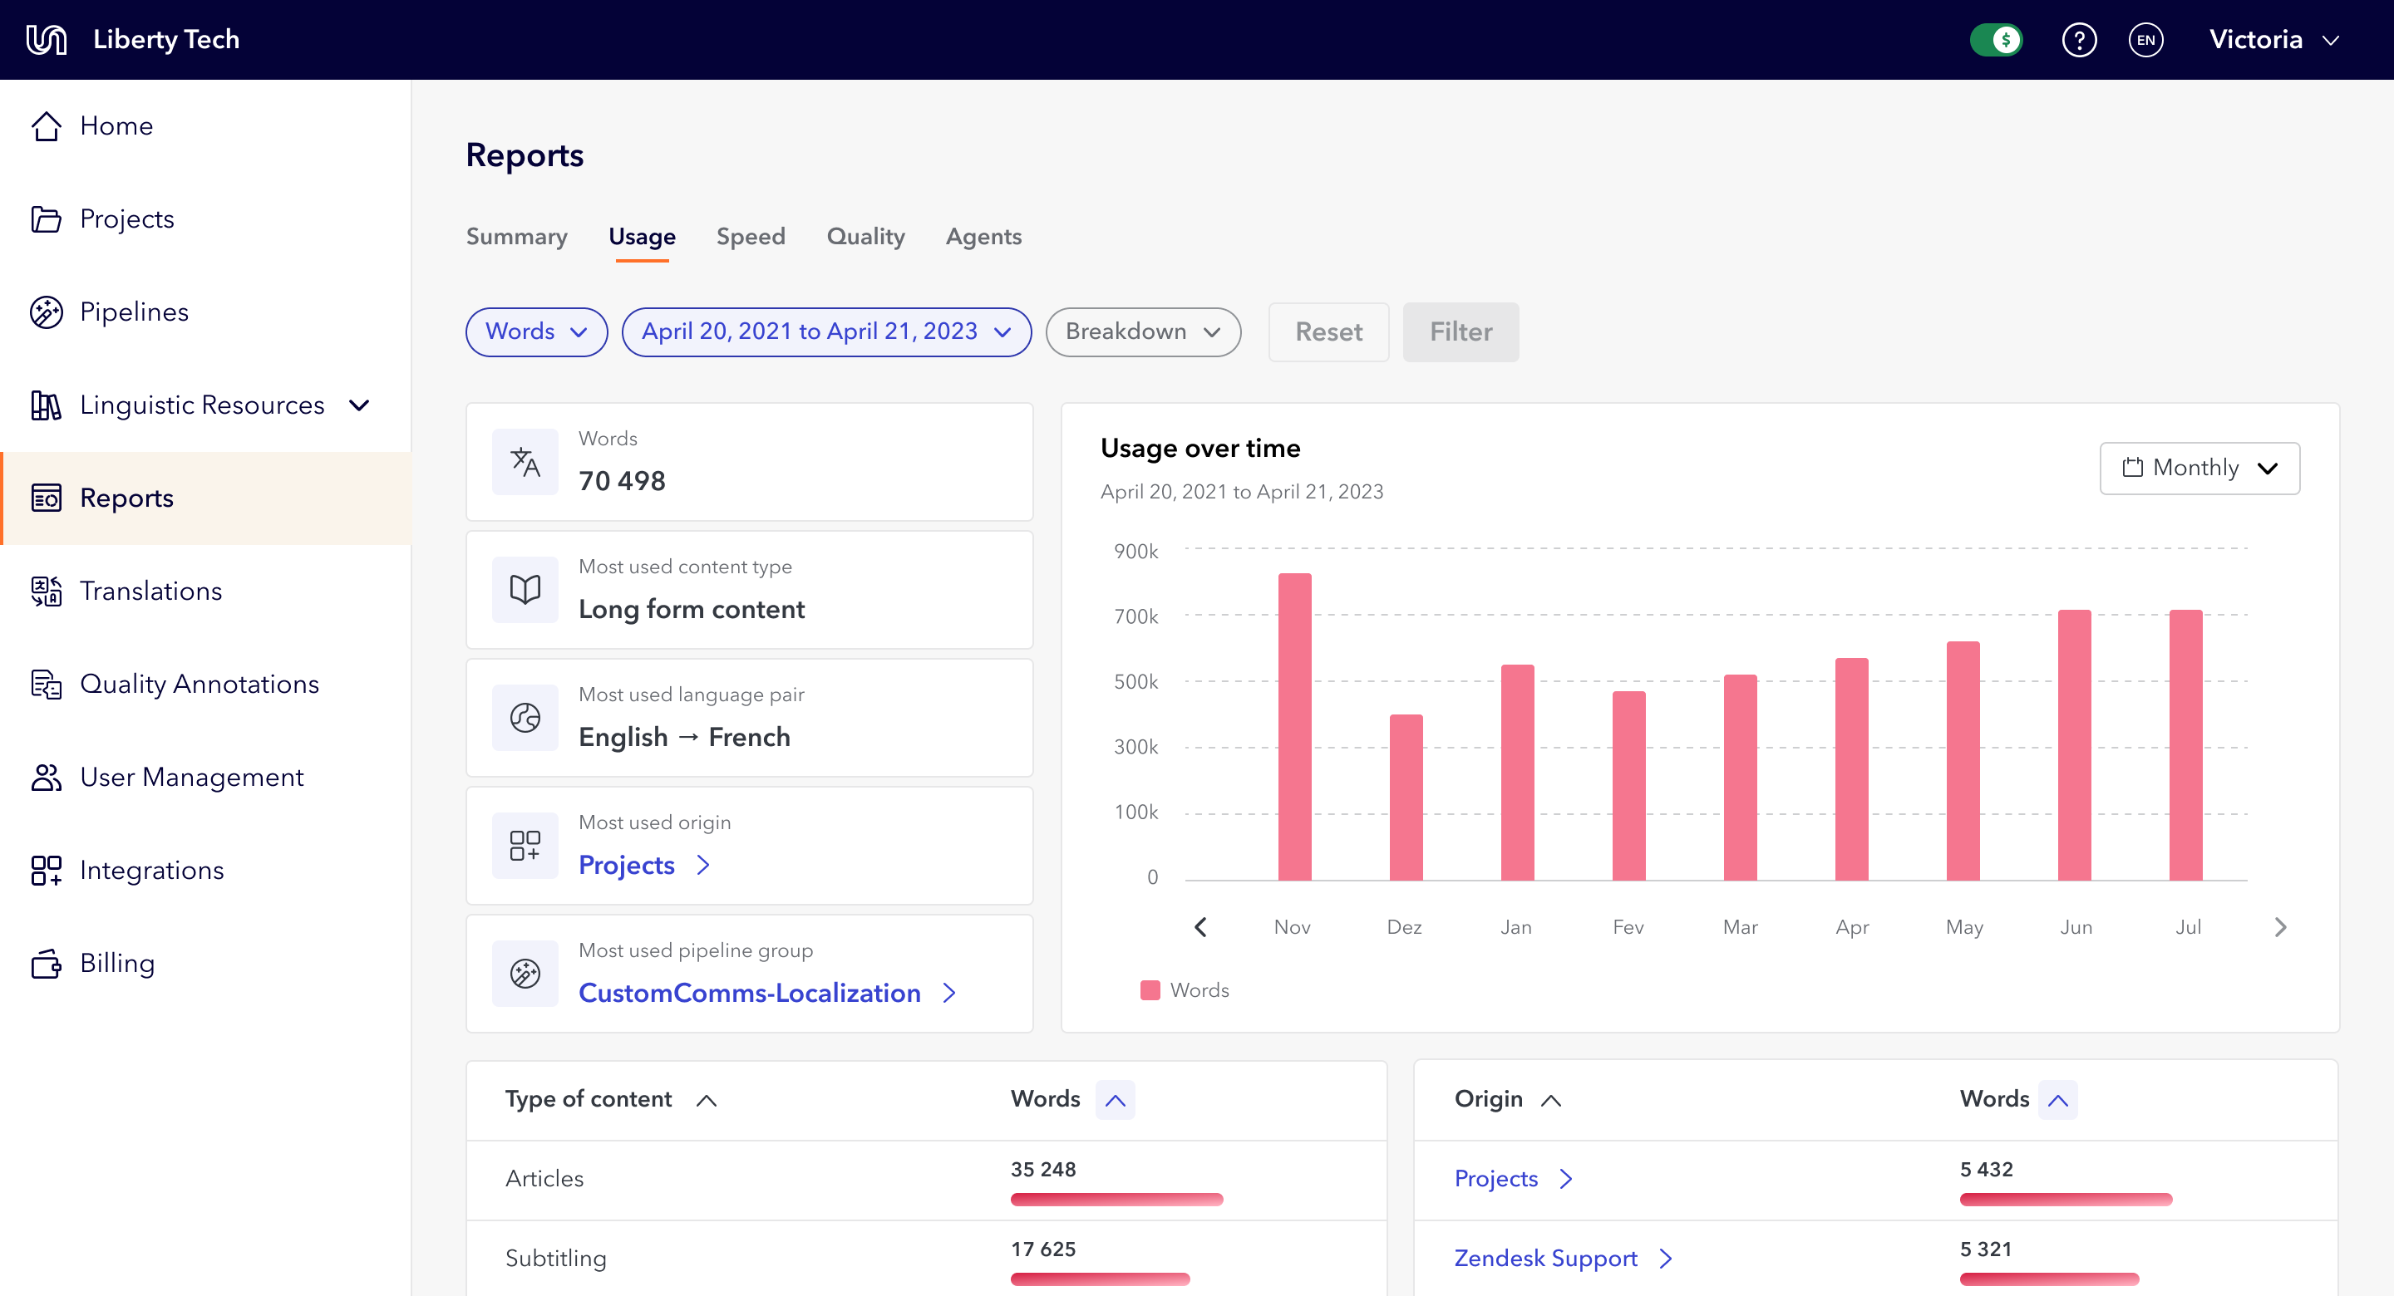Viewport: 2394px width, 1296px height.
Task: Open CustomComms-Localization pipeline group link
Action: pos(766,993)
